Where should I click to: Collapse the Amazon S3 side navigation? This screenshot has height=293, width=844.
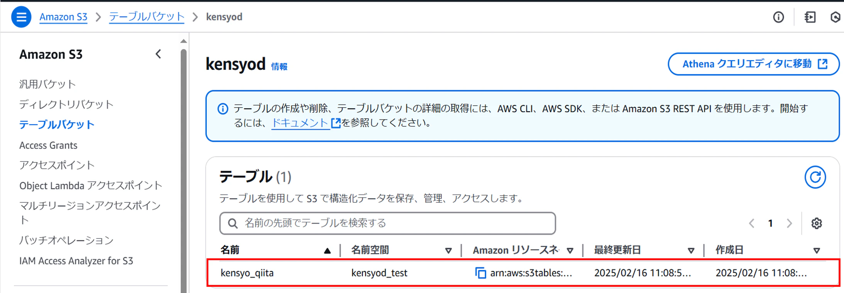(x=158, y=54)
